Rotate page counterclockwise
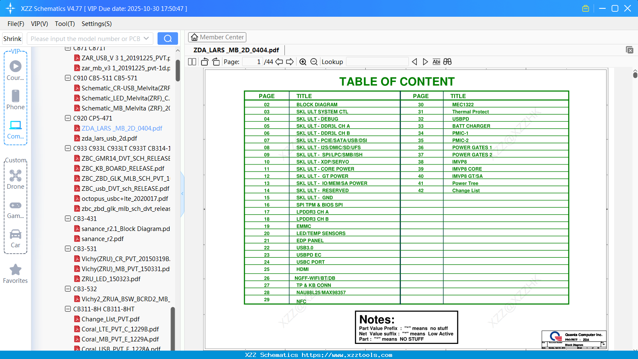The height and width of the screenshot is (359, 638). [x=205, y=62]
